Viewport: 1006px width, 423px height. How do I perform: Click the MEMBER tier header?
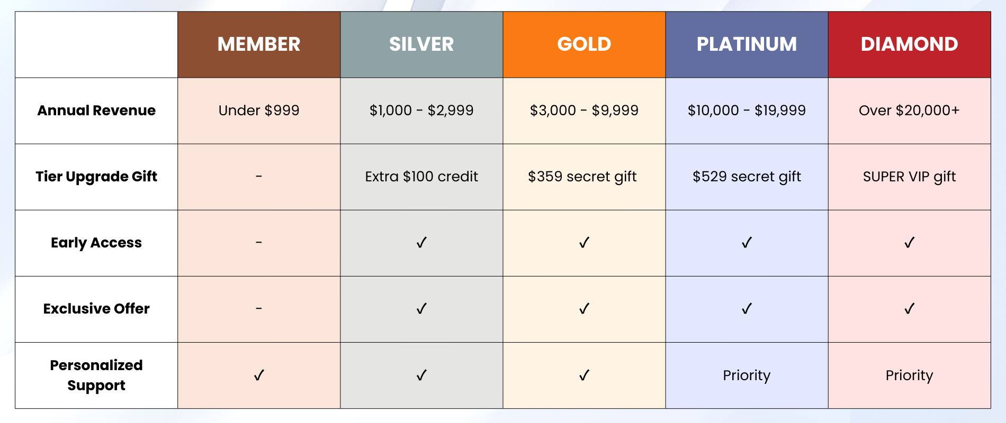259,44
